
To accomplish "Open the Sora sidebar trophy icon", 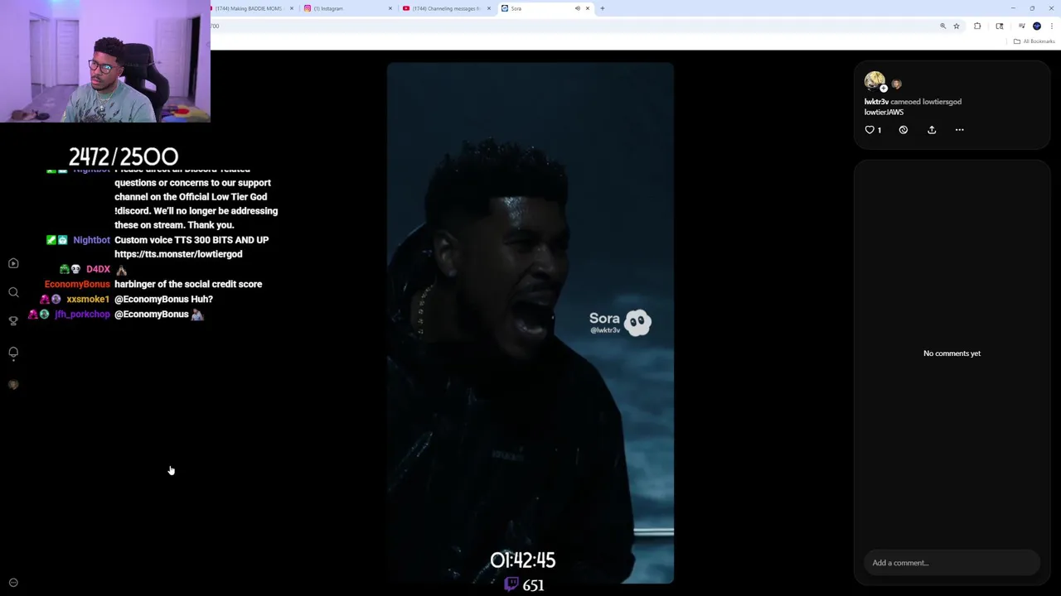I will (13, 321).
